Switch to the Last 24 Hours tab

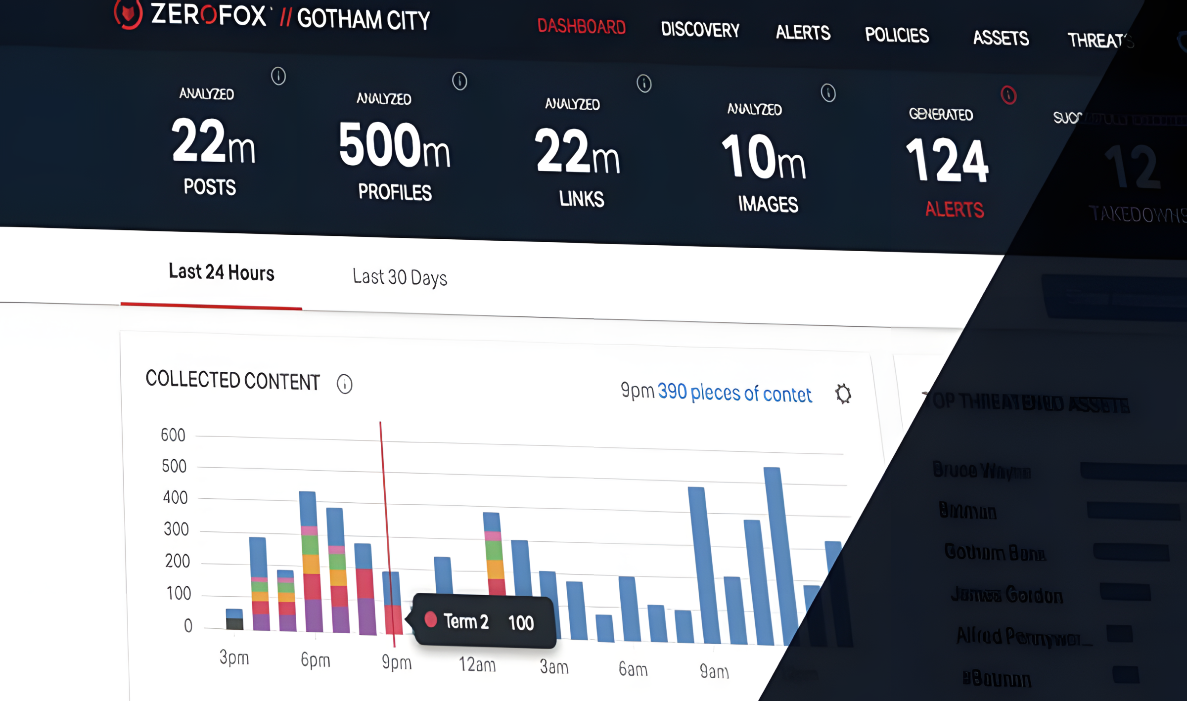coord(222,272)
